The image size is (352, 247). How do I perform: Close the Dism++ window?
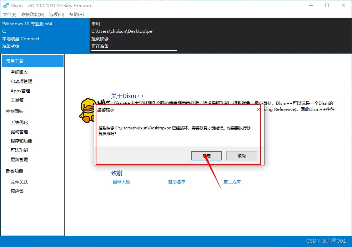pos(343,5)
